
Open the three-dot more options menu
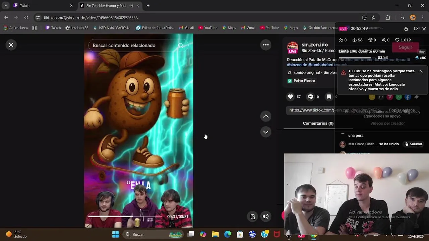click(266, 45)
